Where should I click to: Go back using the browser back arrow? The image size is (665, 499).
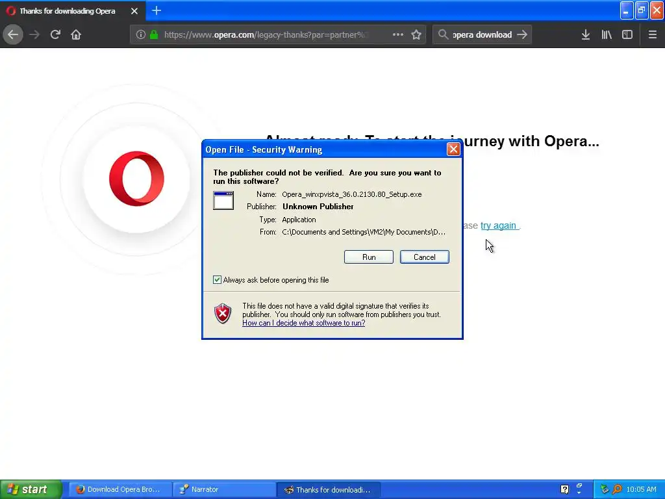[x=13, y=34]
